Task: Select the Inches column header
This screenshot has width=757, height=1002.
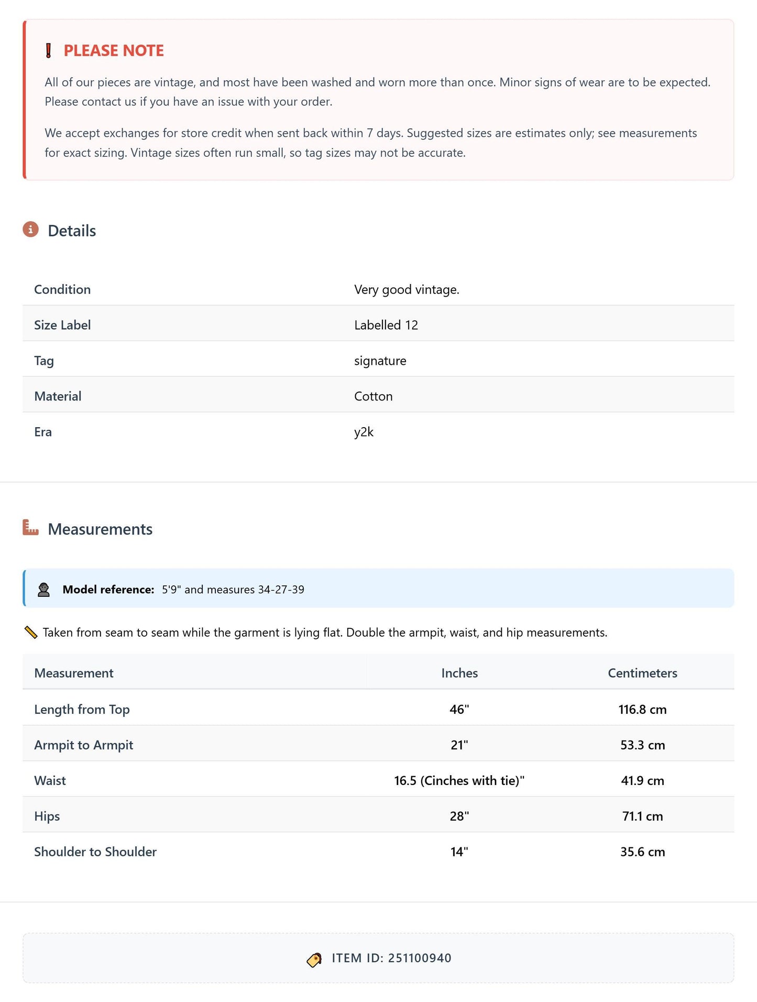Action: click(459, 673)
